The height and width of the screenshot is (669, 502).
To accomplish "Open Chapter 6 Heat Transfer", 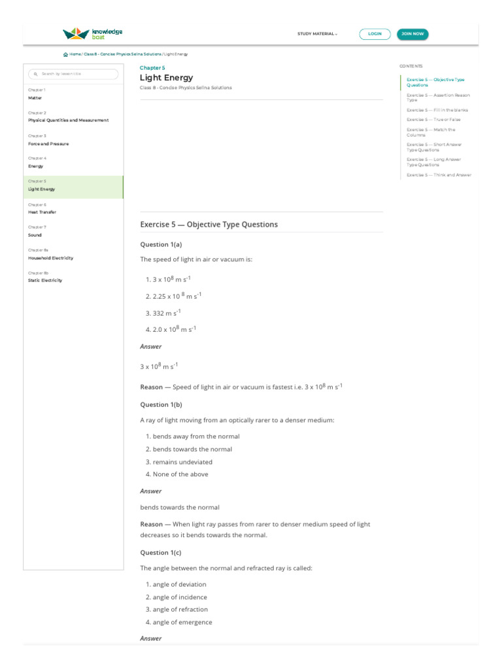I will 42,212.
